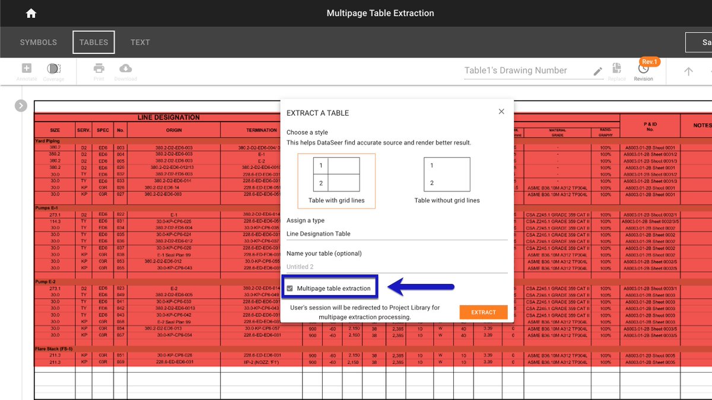Click the Coverage icon
The height and width of the screenshot is (400, 712).
pyautogui.click(x=53, y=68)
